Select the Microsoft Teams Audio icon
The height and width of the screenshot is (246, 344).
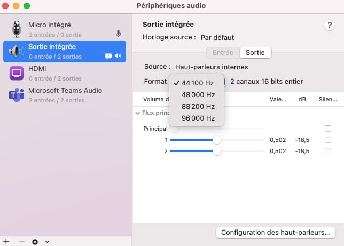[17, 95]
